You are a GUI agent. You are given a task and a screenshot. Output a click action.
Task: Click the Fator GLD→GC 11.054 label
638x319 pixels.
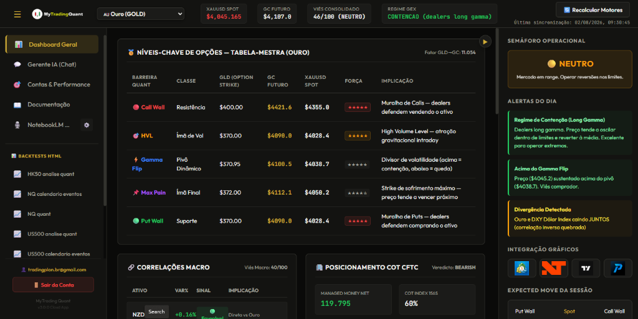coord(450,52)
